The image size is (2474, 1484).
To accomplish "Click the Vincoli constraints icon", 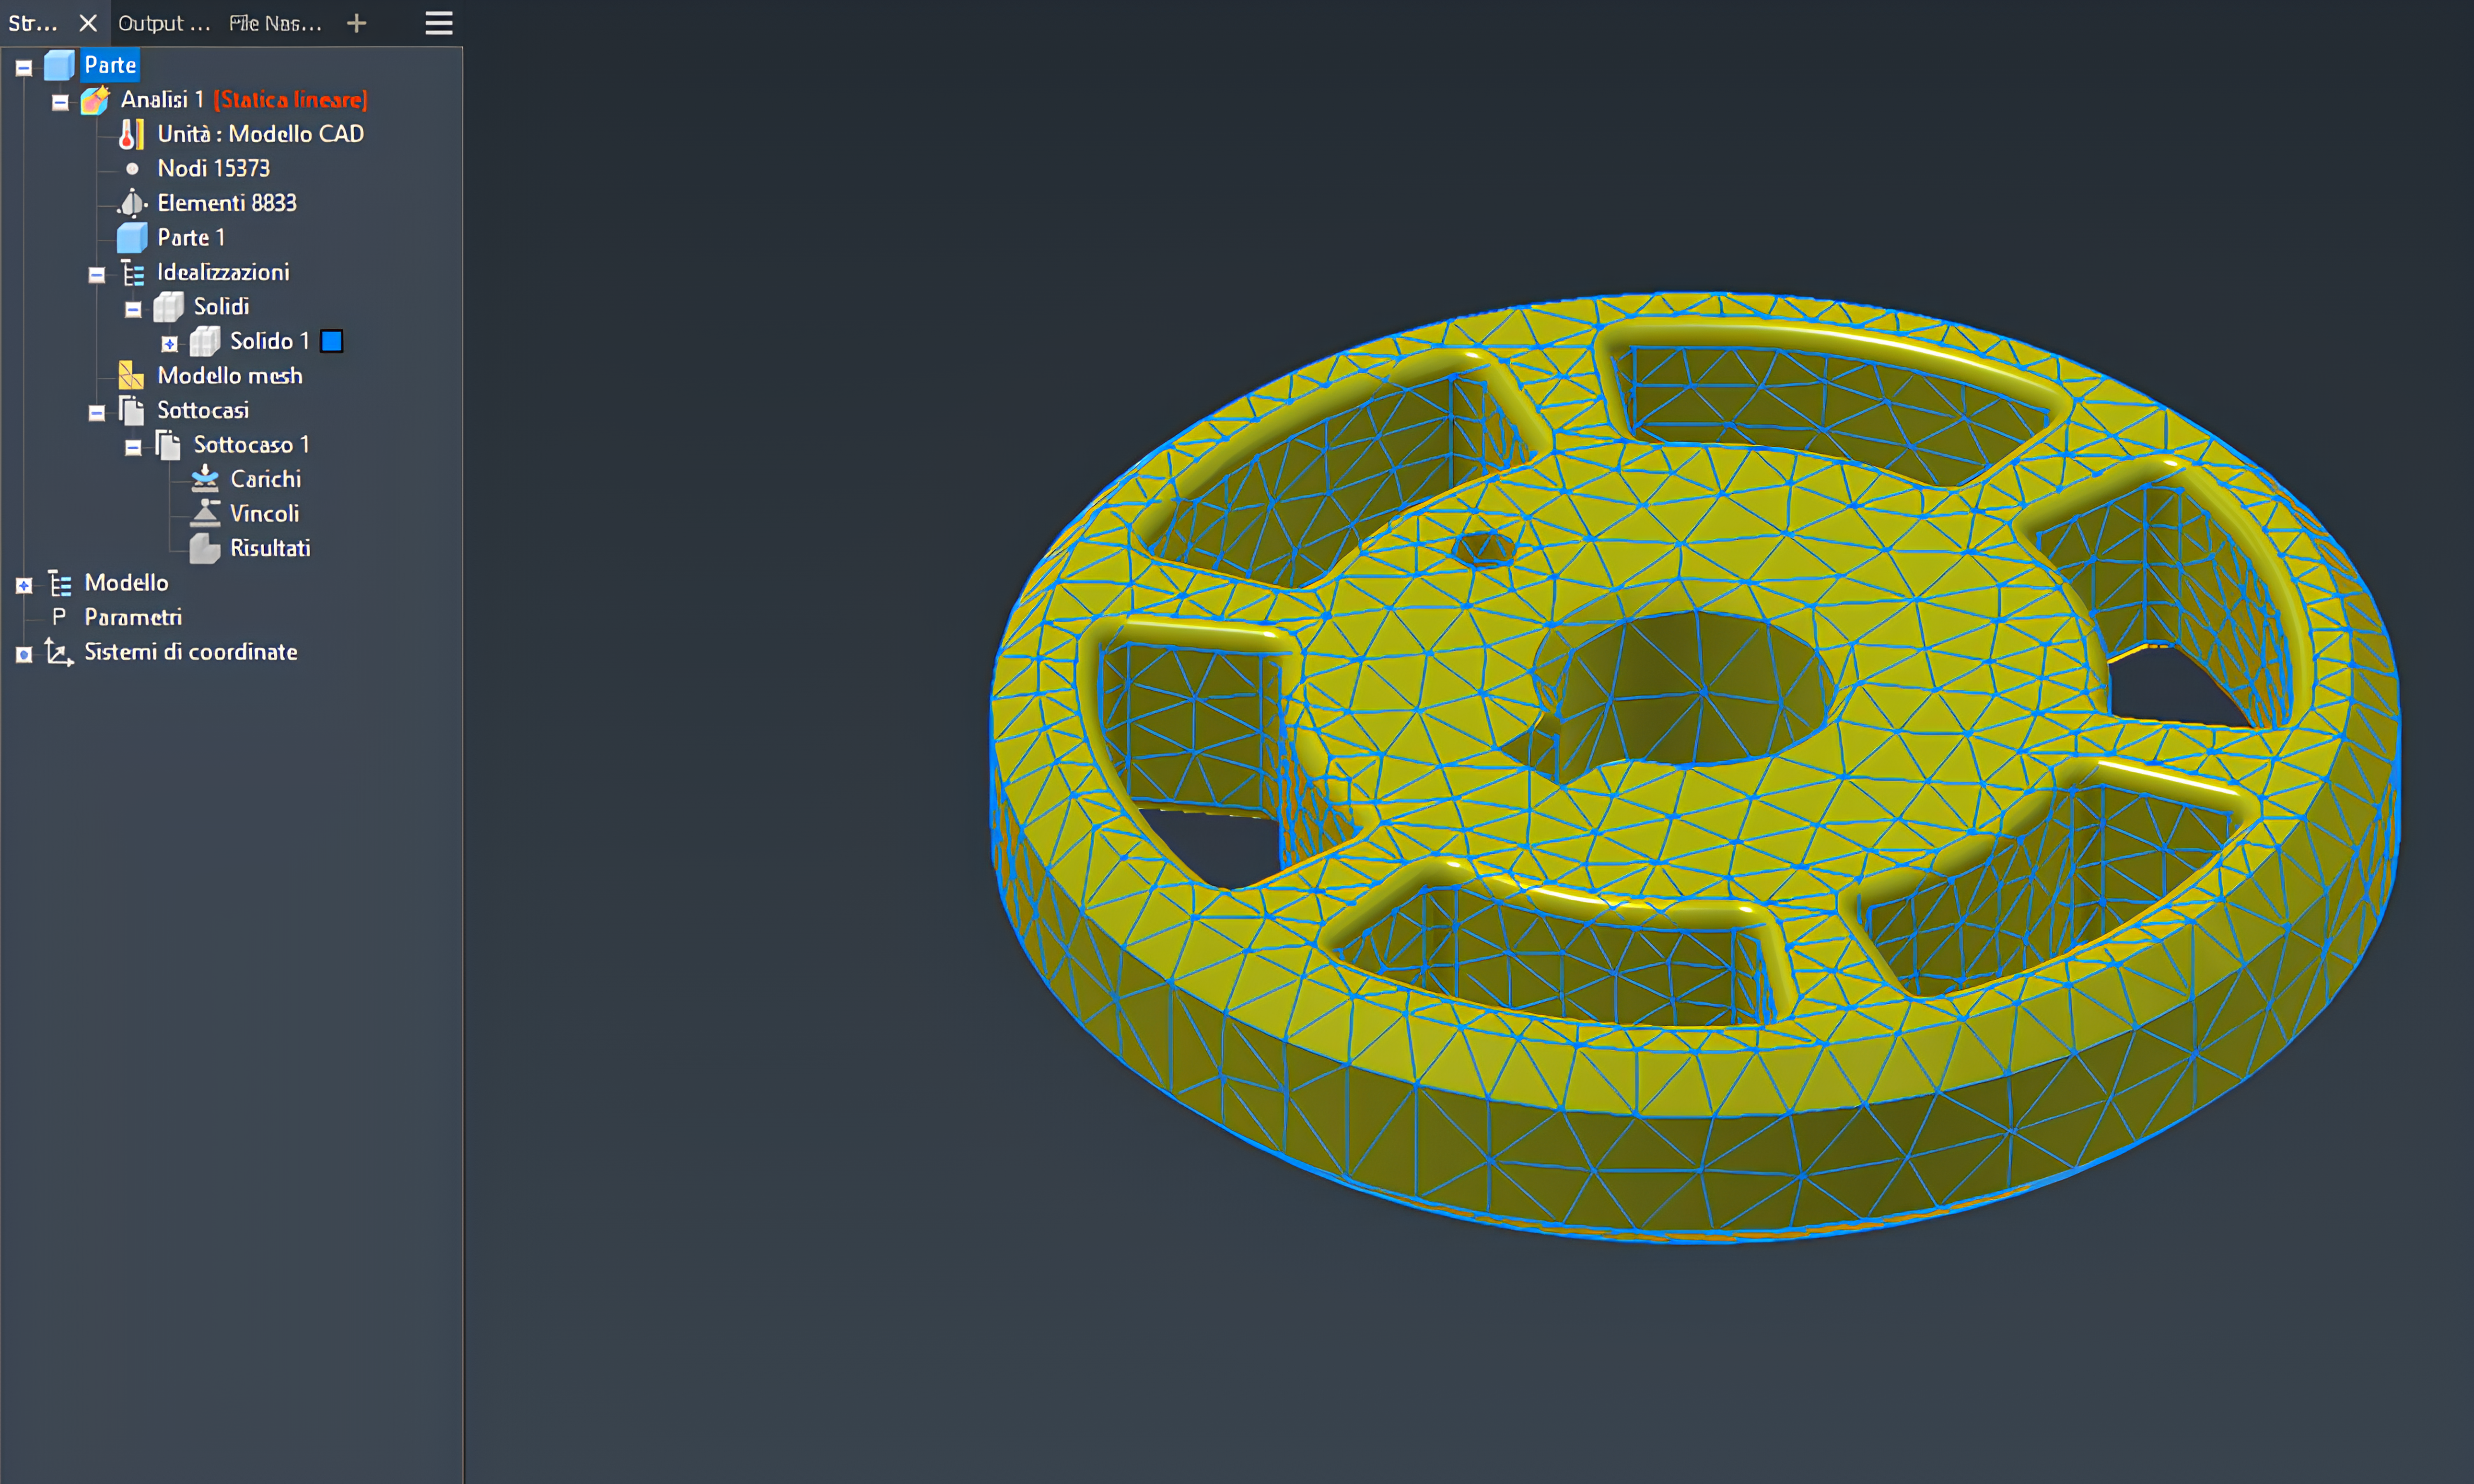I will (x=205, y=514).
